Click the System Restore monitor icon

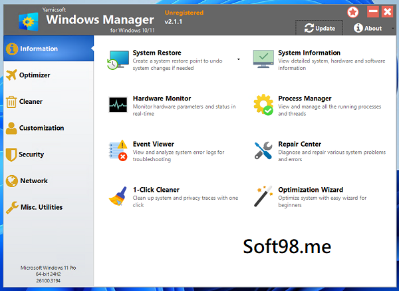pyautogui.click(x=118, y=60)
